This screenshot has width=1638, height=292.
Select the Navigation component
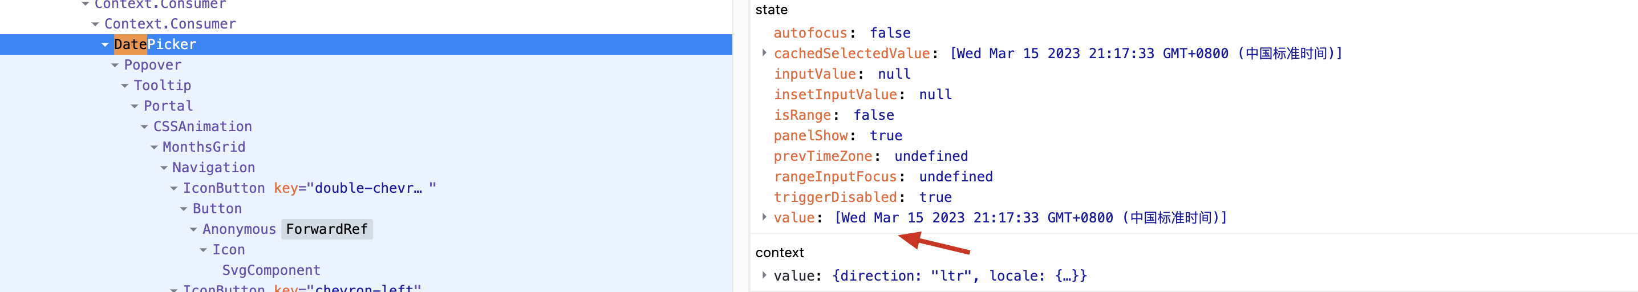coord(213,167)
